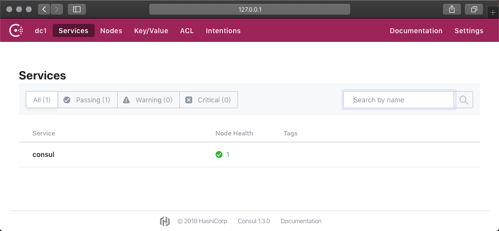Click the search magnifier button

(x=464, y=100)
